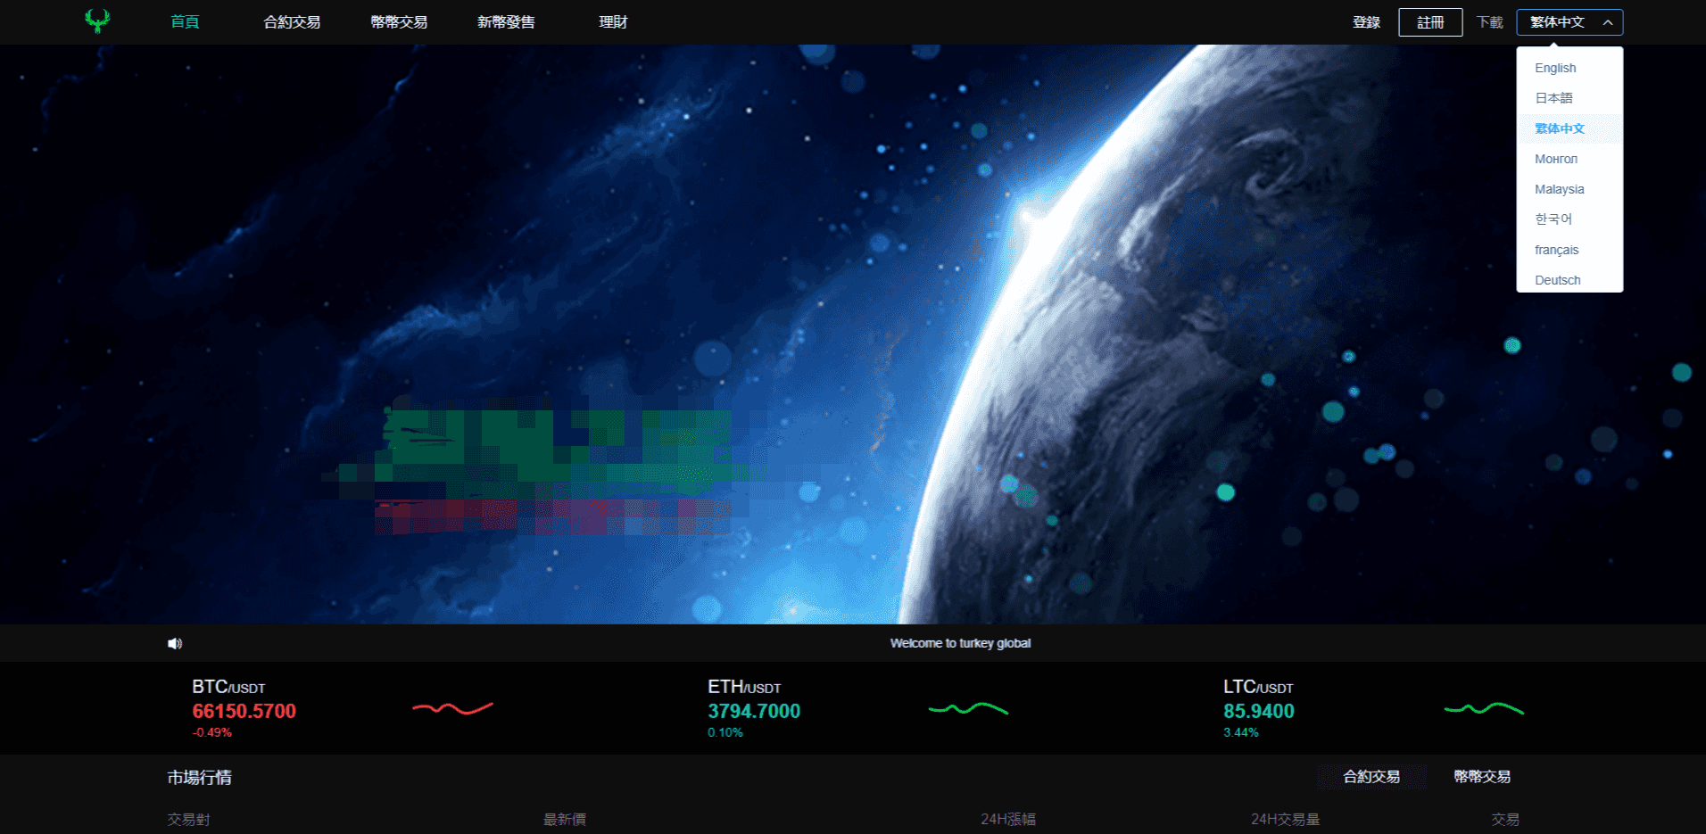Click the LTC price 85.9400
Screen dimensions: 1706x834
pyautogui.click(x=1258, y=711)
